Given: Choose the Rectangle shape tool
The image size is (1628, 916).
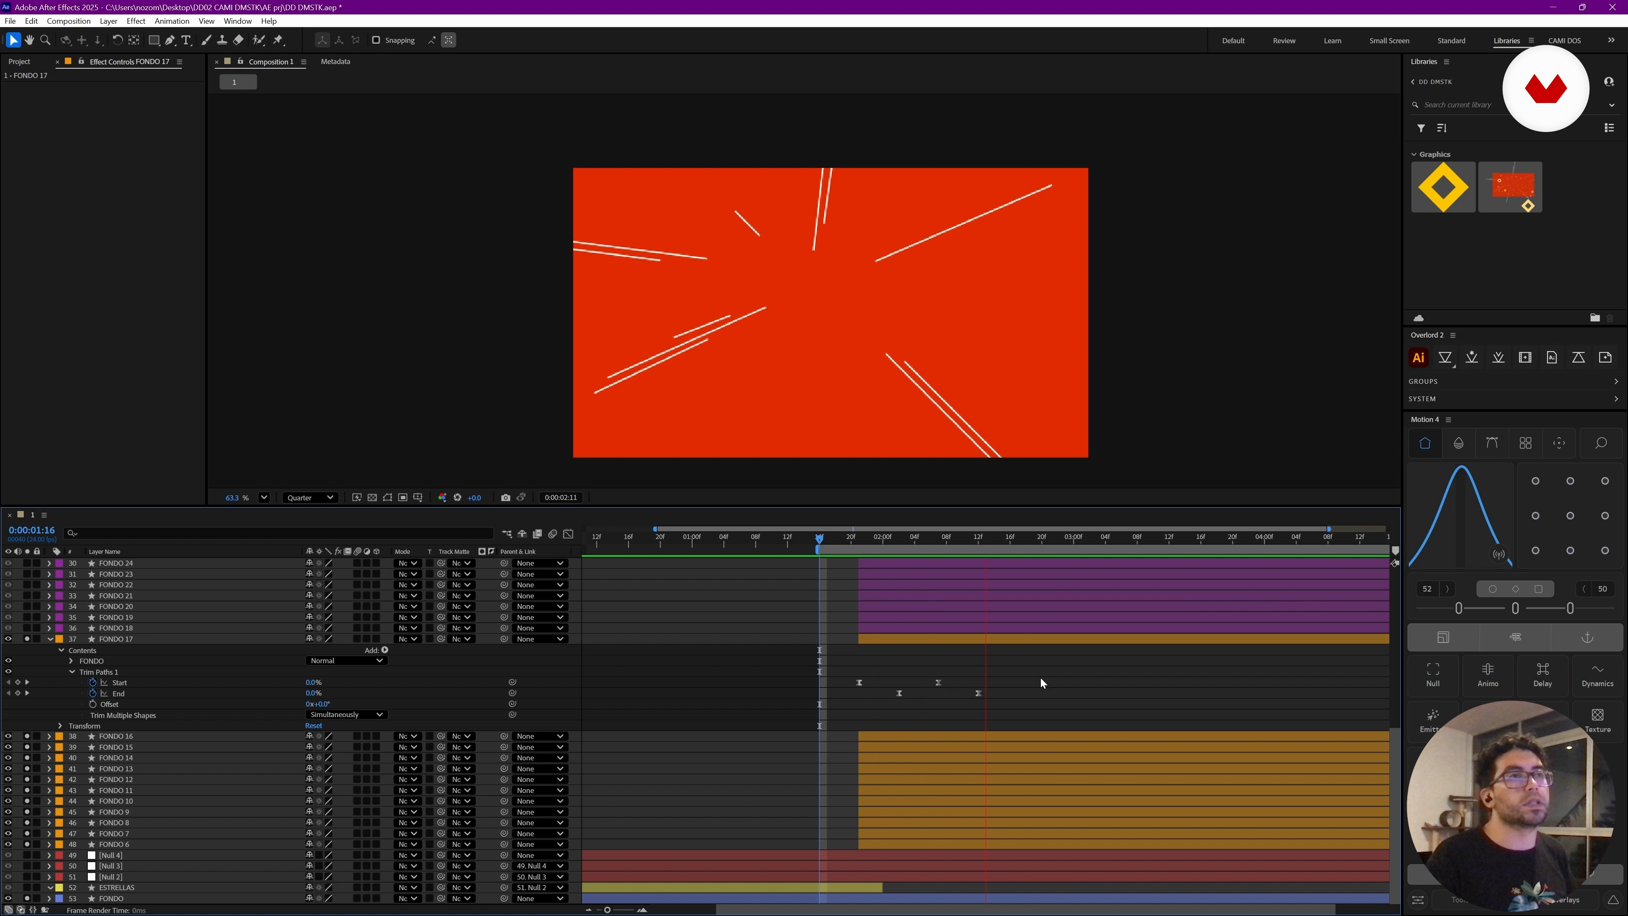Looking at the screenshot, I should [153, 40].
